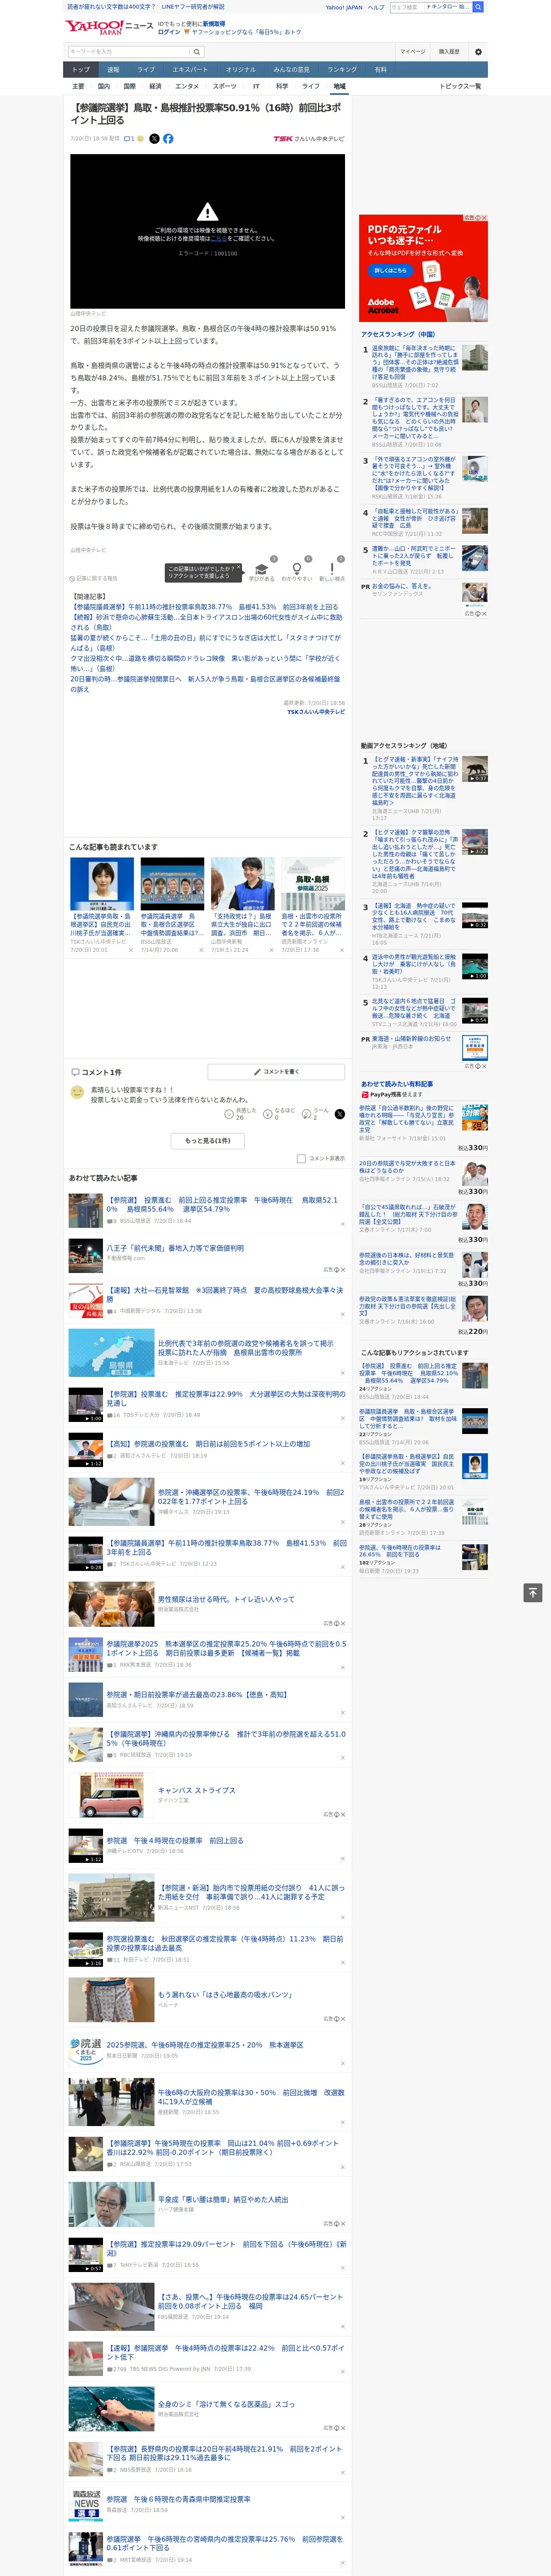Open related article about 午前11時の推計投票率

coord(204,607)
